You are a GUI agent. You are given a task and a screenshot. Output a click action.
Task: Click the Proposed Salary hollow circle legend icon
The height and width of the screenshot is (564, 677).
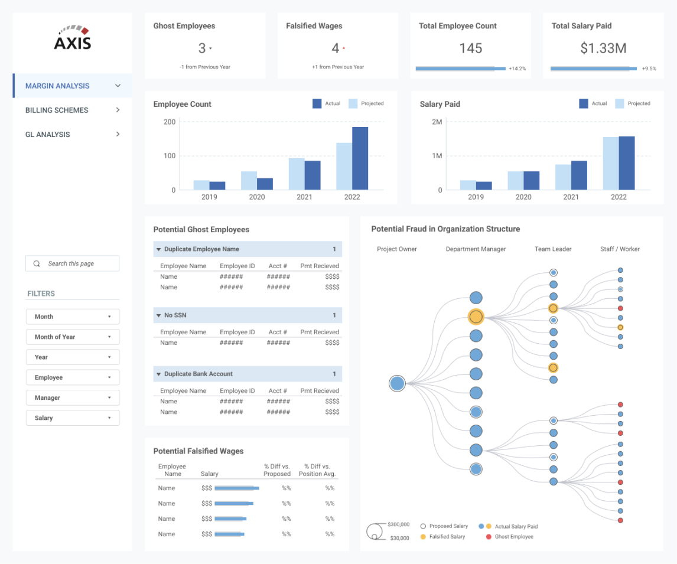point(423,526)
